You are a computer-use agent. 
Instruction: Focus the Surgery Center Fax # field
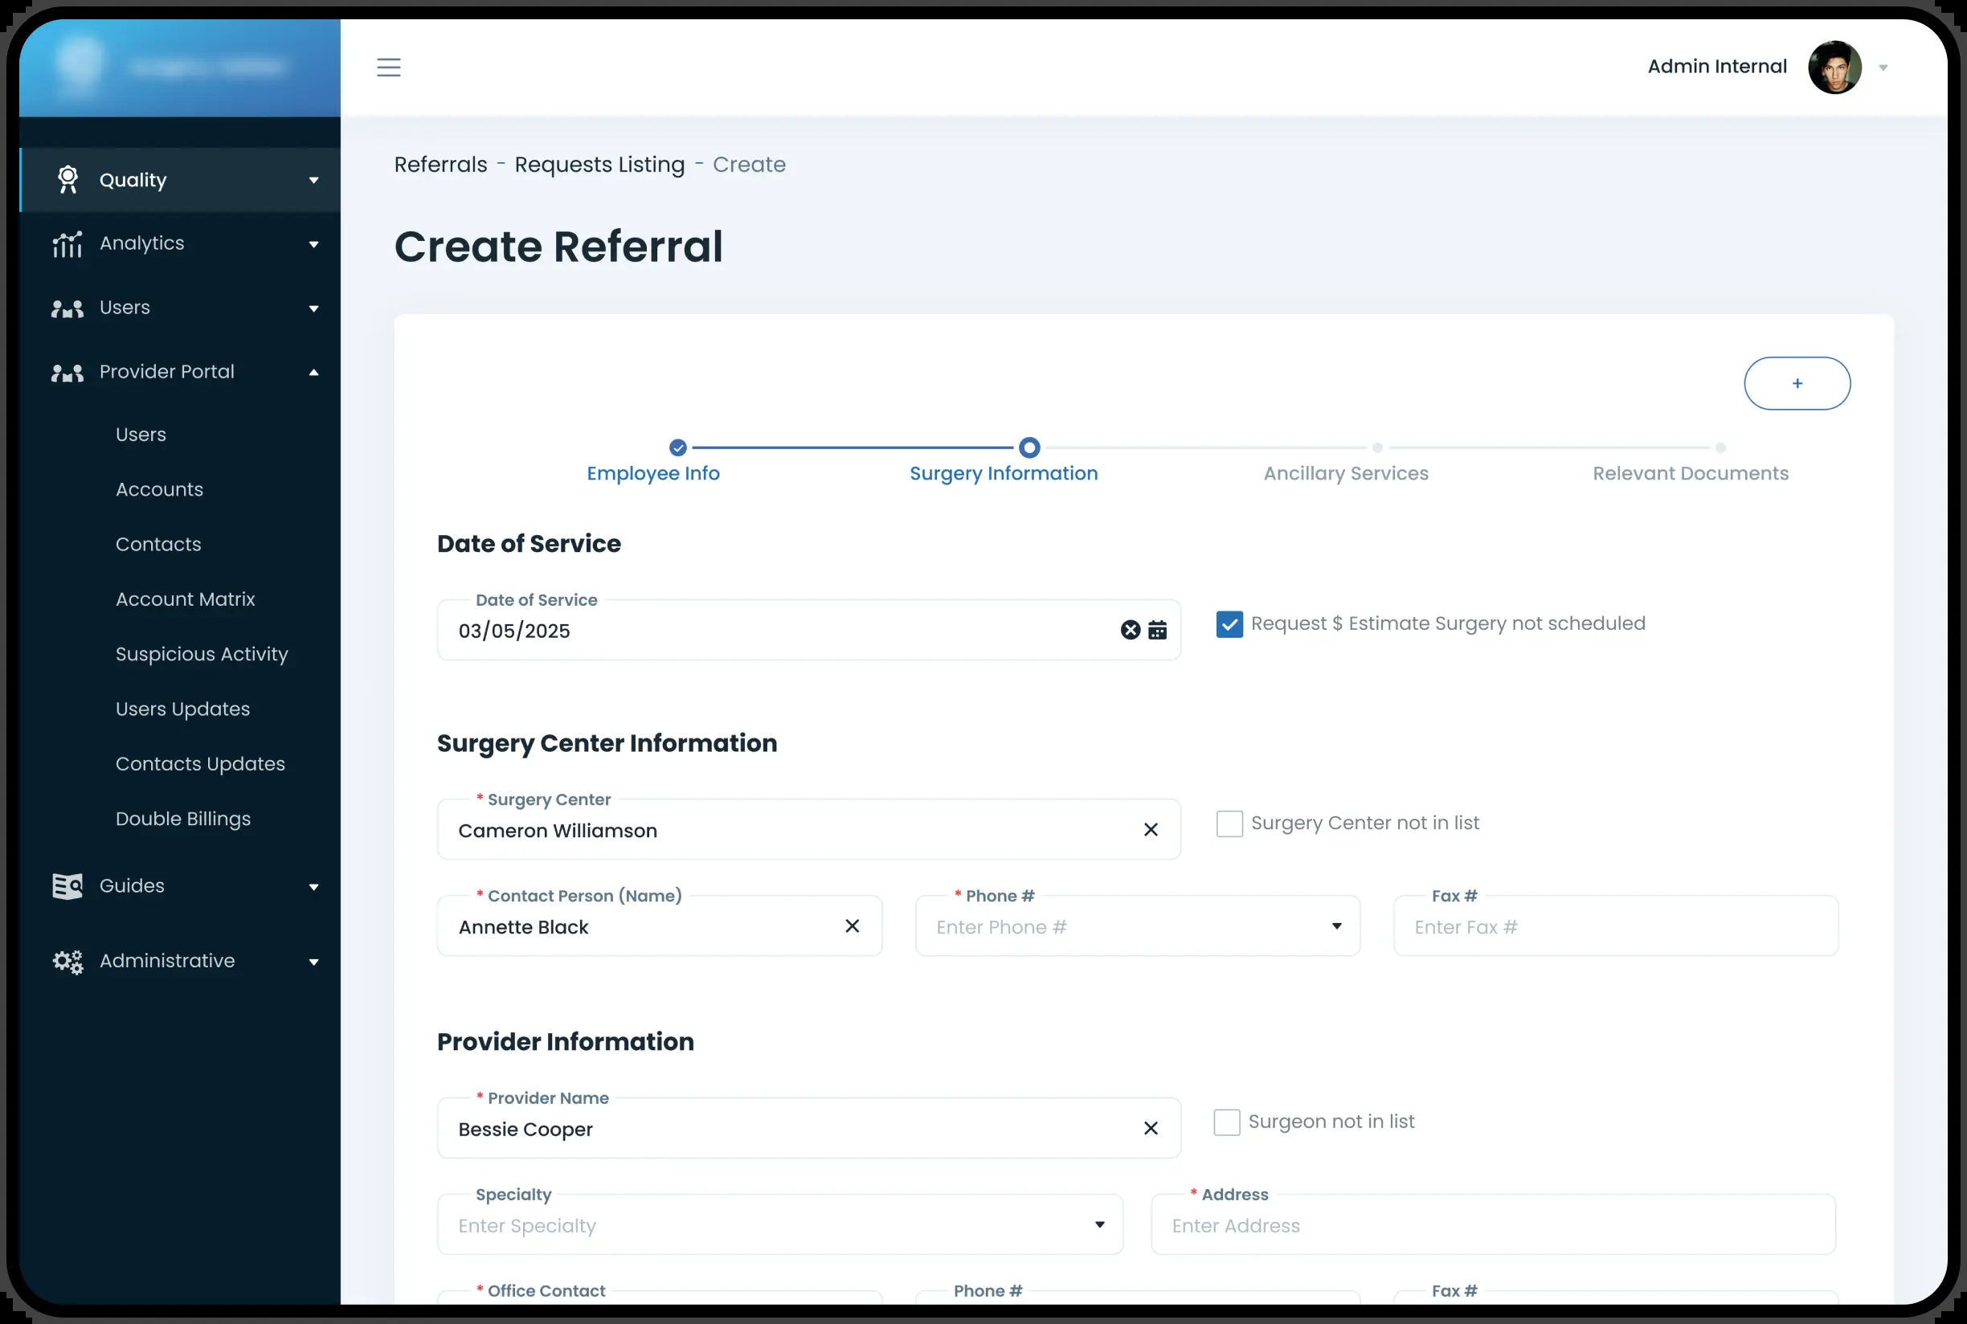pos(1615,926)
